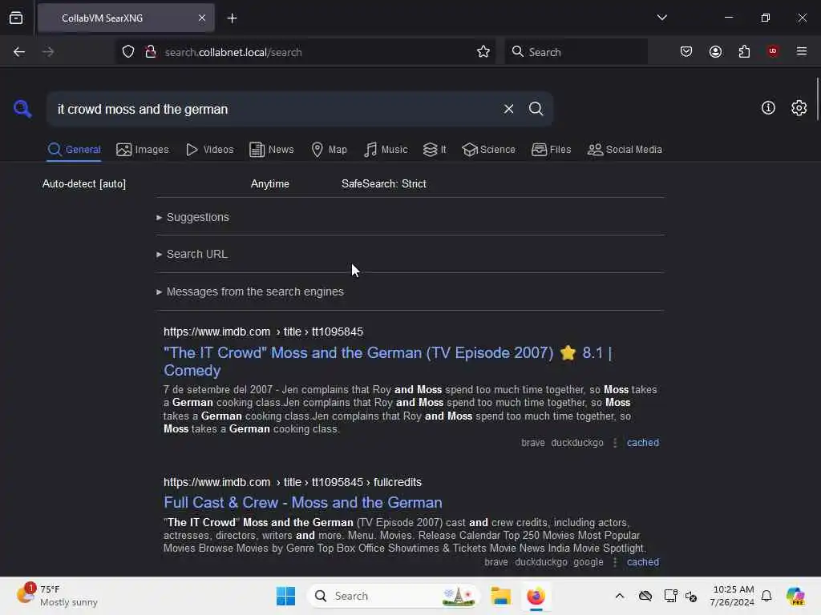Open Copilot preview icon in taskbar

click(795, 596)
